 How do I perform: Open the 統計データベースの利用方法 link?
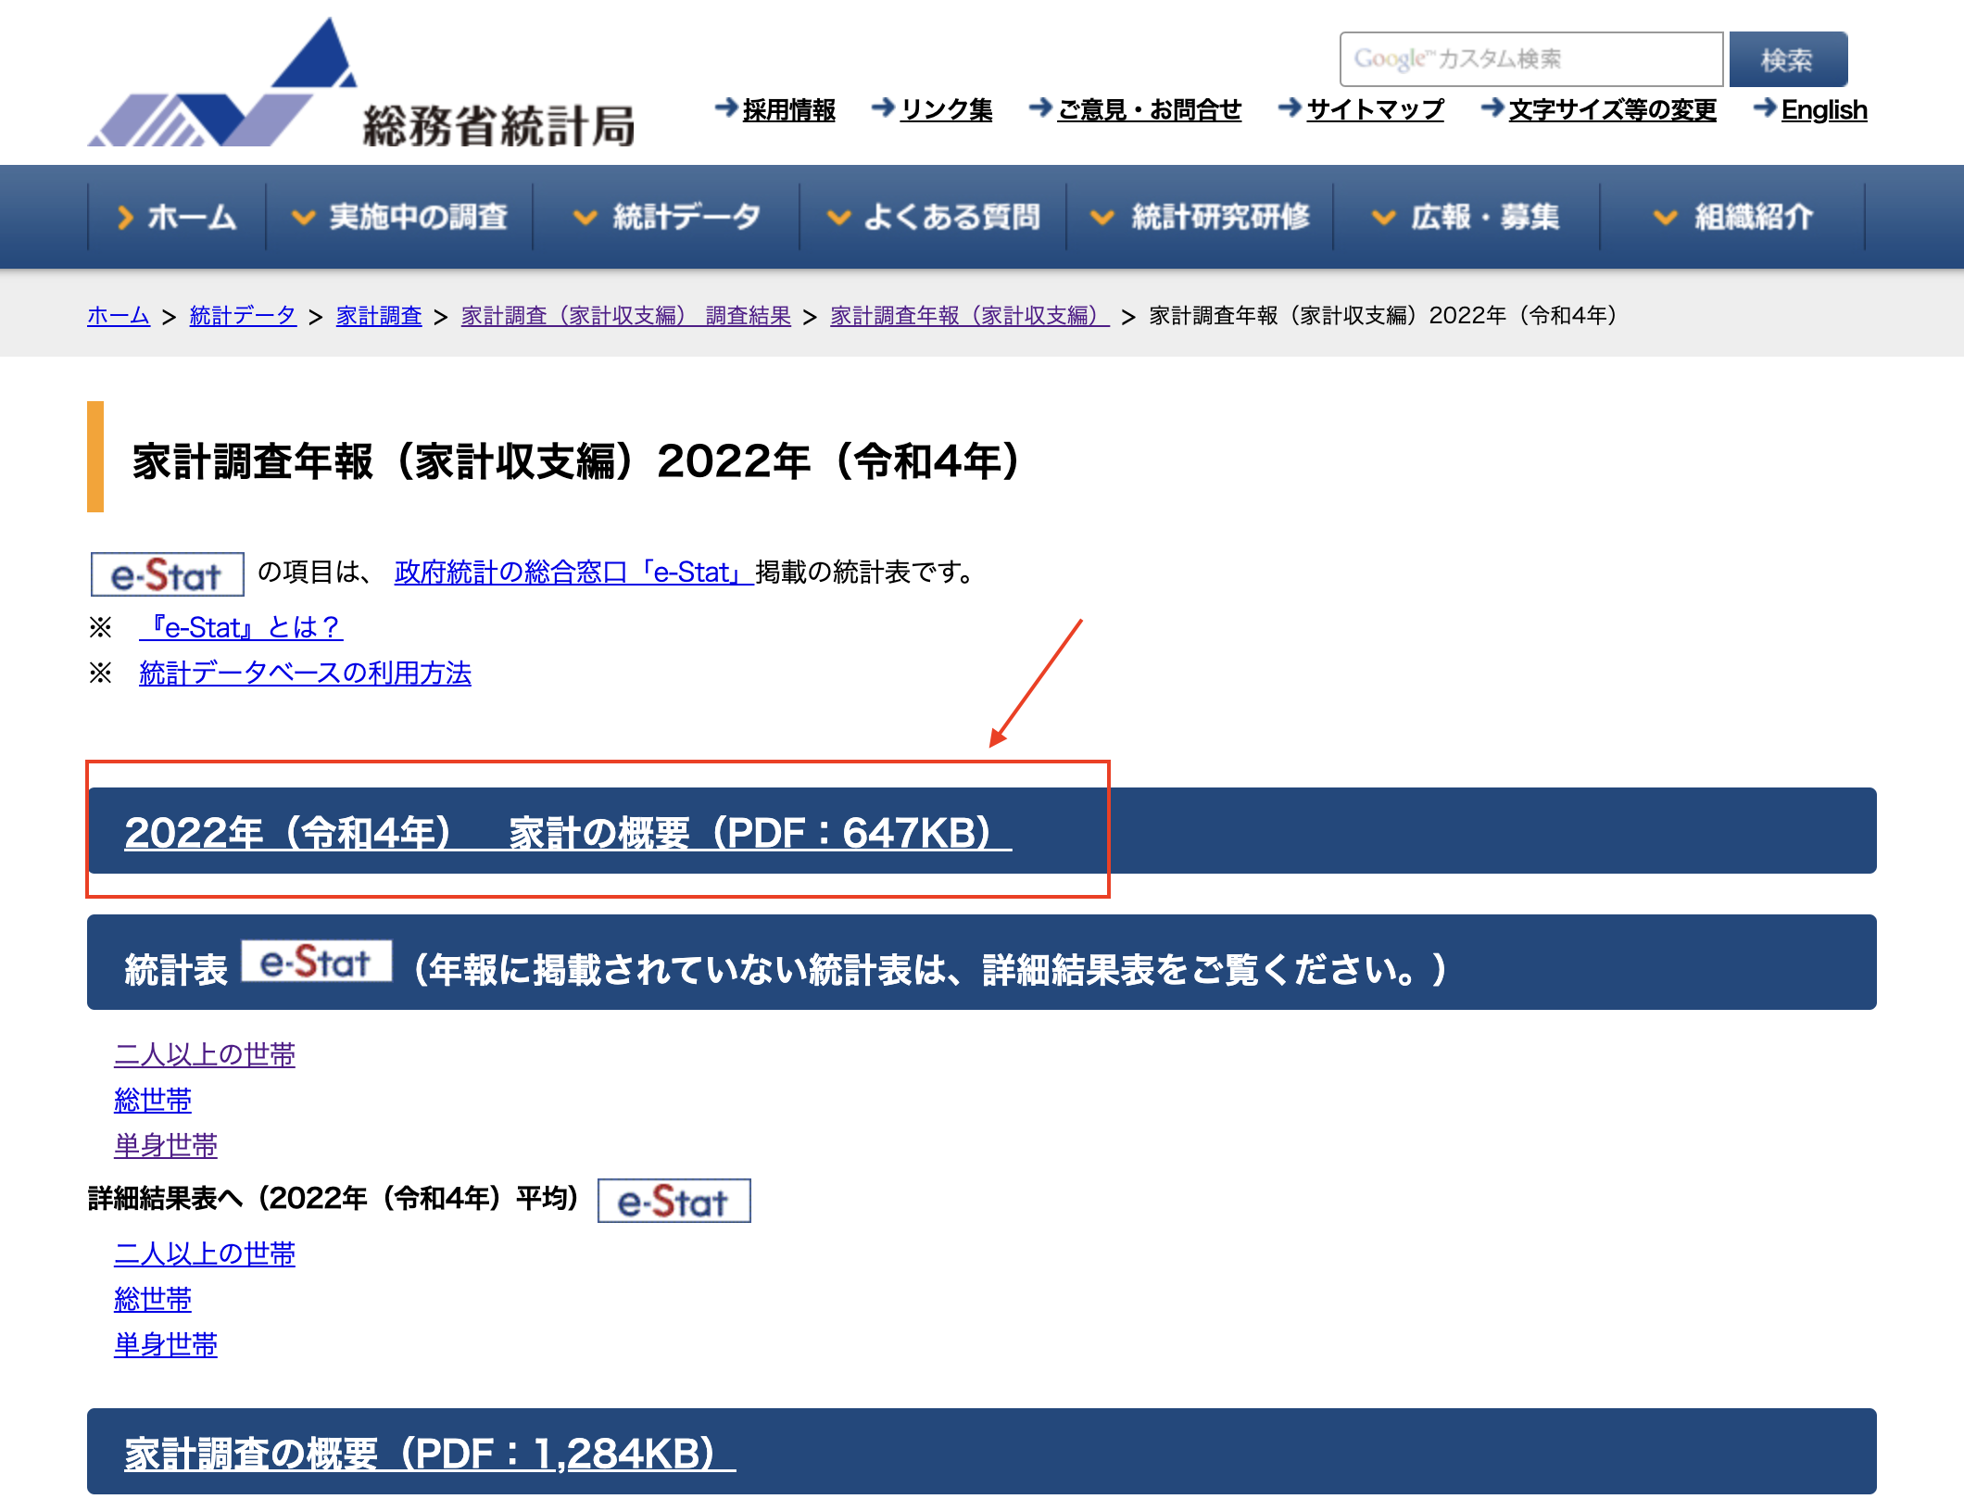point(305,673)
